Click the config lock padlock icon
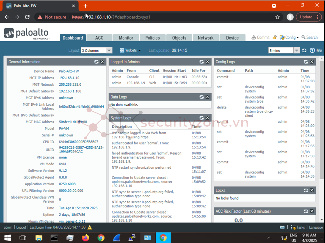Screen dimensions: 325x243 [274, 37]
